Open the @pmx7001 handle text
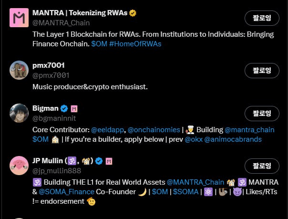This screenshot has width=288, height=219. [x=51, y=75]
